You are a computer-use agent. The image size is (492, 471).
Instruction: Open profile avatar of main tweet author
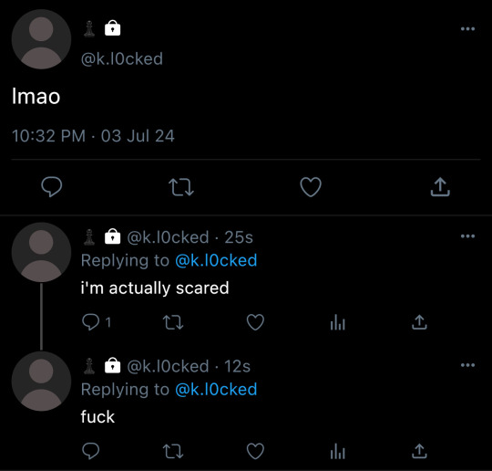pyautogui.click(x=41, y=39)
